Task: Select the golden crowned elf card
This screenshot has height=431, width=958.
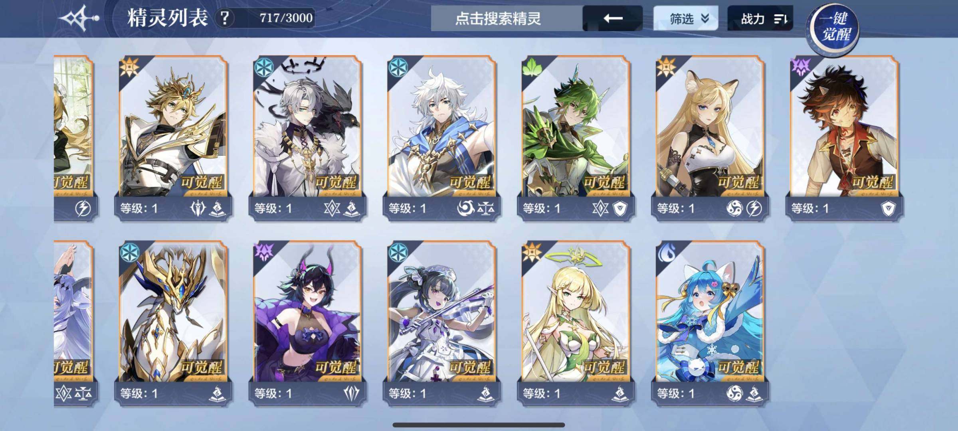Action: tap(173, 138)
